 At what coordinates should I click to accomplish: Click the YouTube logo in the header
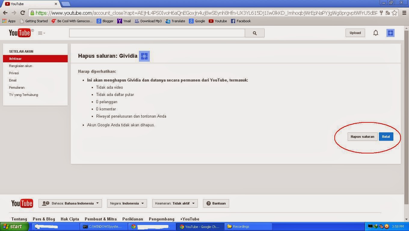(x=20, y=33)
